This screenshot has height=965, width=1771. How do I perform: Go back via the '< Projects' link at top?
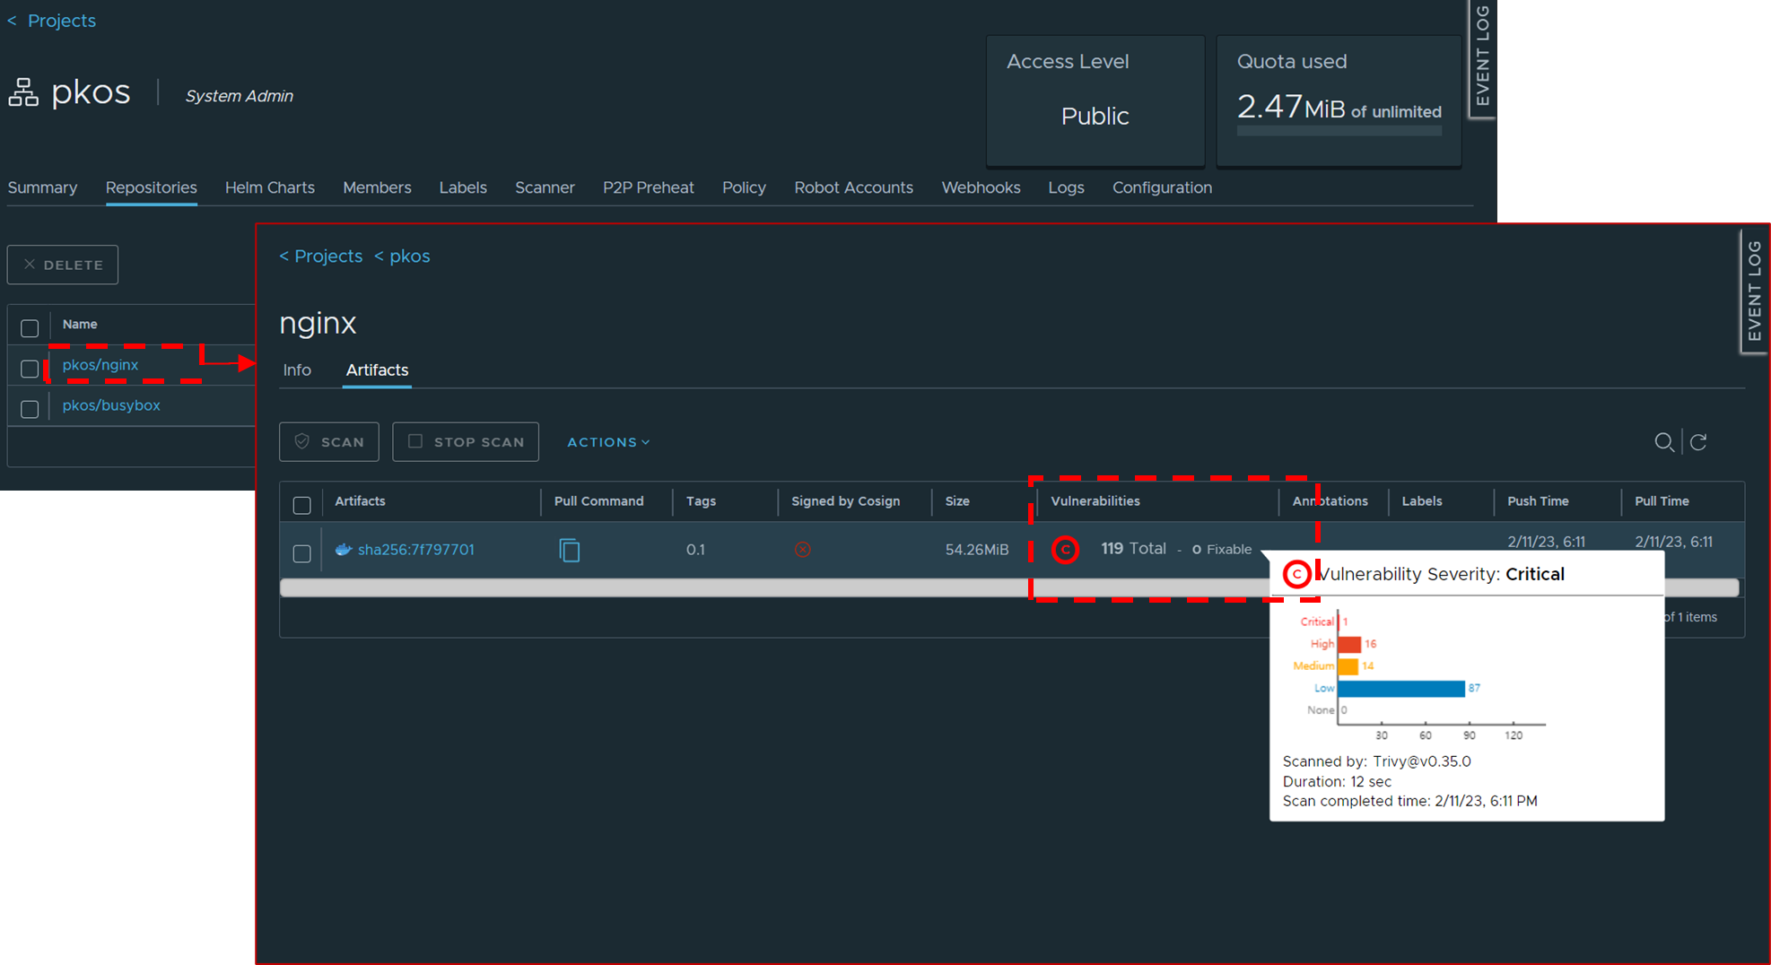coord(52,21)
